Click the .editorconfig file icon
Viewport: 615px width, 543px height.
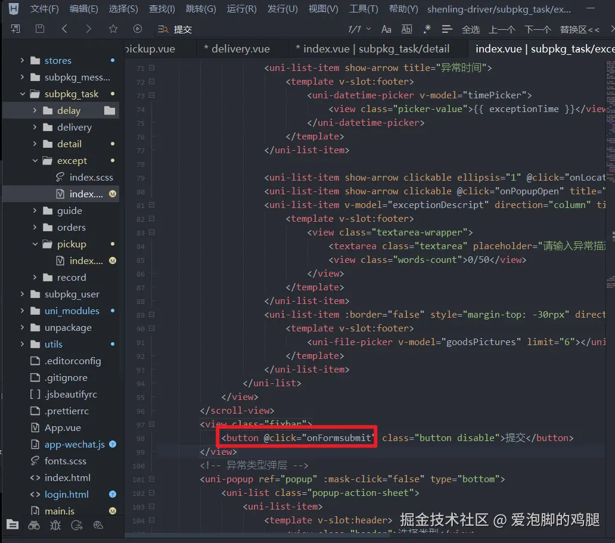coord(35,361)
